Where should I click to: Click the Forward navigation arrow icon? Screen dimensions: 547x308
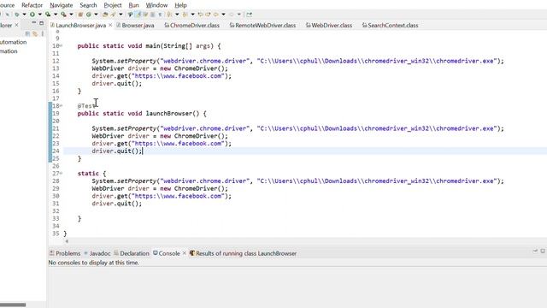pyautogui.click(x=232, y=15)
